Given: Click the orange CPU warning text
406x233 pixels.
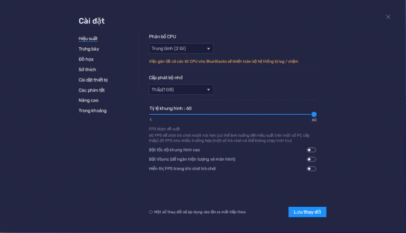Looking at the screenshot, I should click(x=228, y=61).
